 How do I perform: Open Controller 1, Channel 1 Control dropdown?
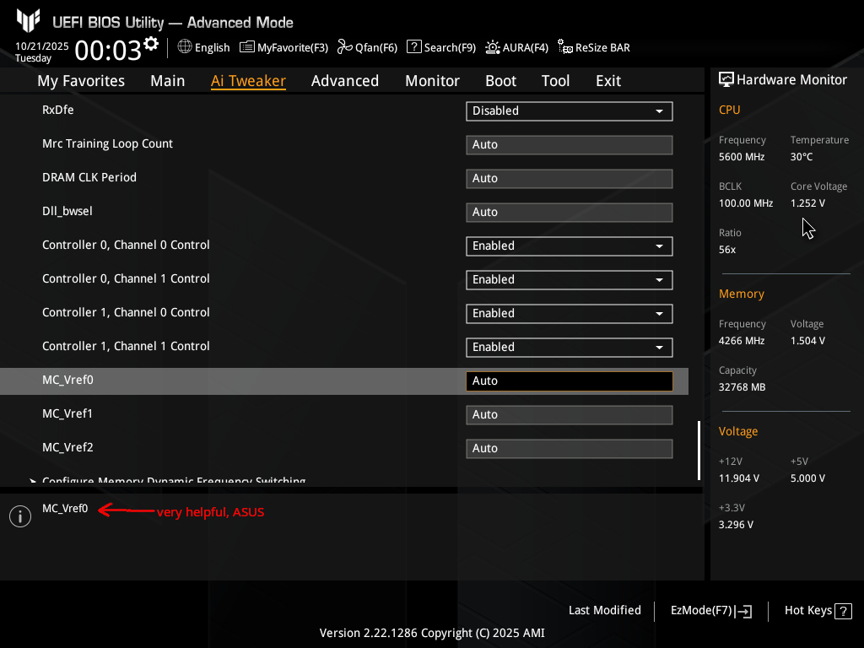pos(570,347)
